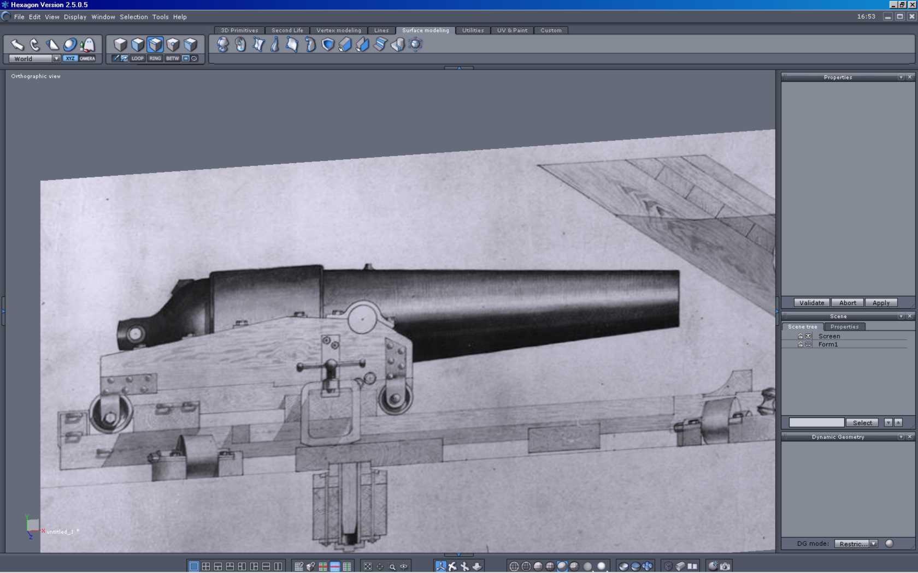Open the Selection menu
The width and height of the screenshot is (918, 573).
[x=133, y=17]
